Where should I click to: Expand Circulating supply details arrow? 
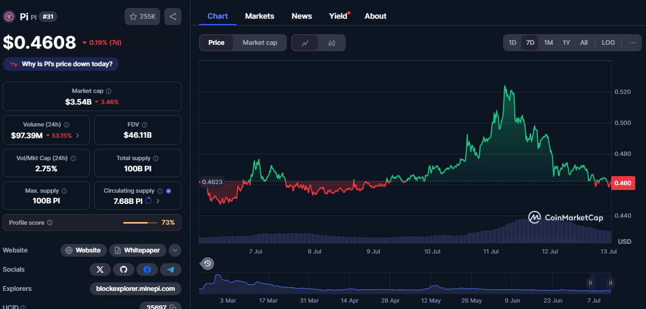pyautogui.click(x=158, y=201)
